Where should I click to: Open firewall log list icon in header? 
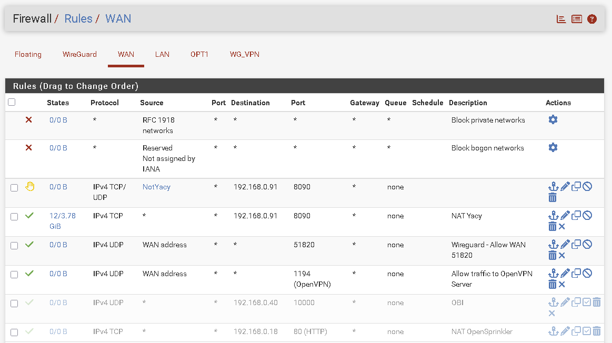tap(577, 19)
